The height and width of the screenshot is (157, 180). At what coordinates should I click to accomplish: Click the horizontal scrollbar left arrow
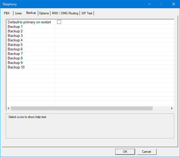(8, 108)
